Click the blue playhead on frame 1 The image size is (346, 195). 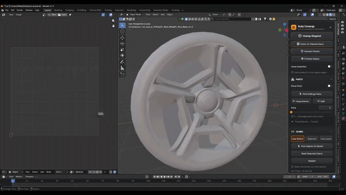pyautogui.click(x=13, y=181)
